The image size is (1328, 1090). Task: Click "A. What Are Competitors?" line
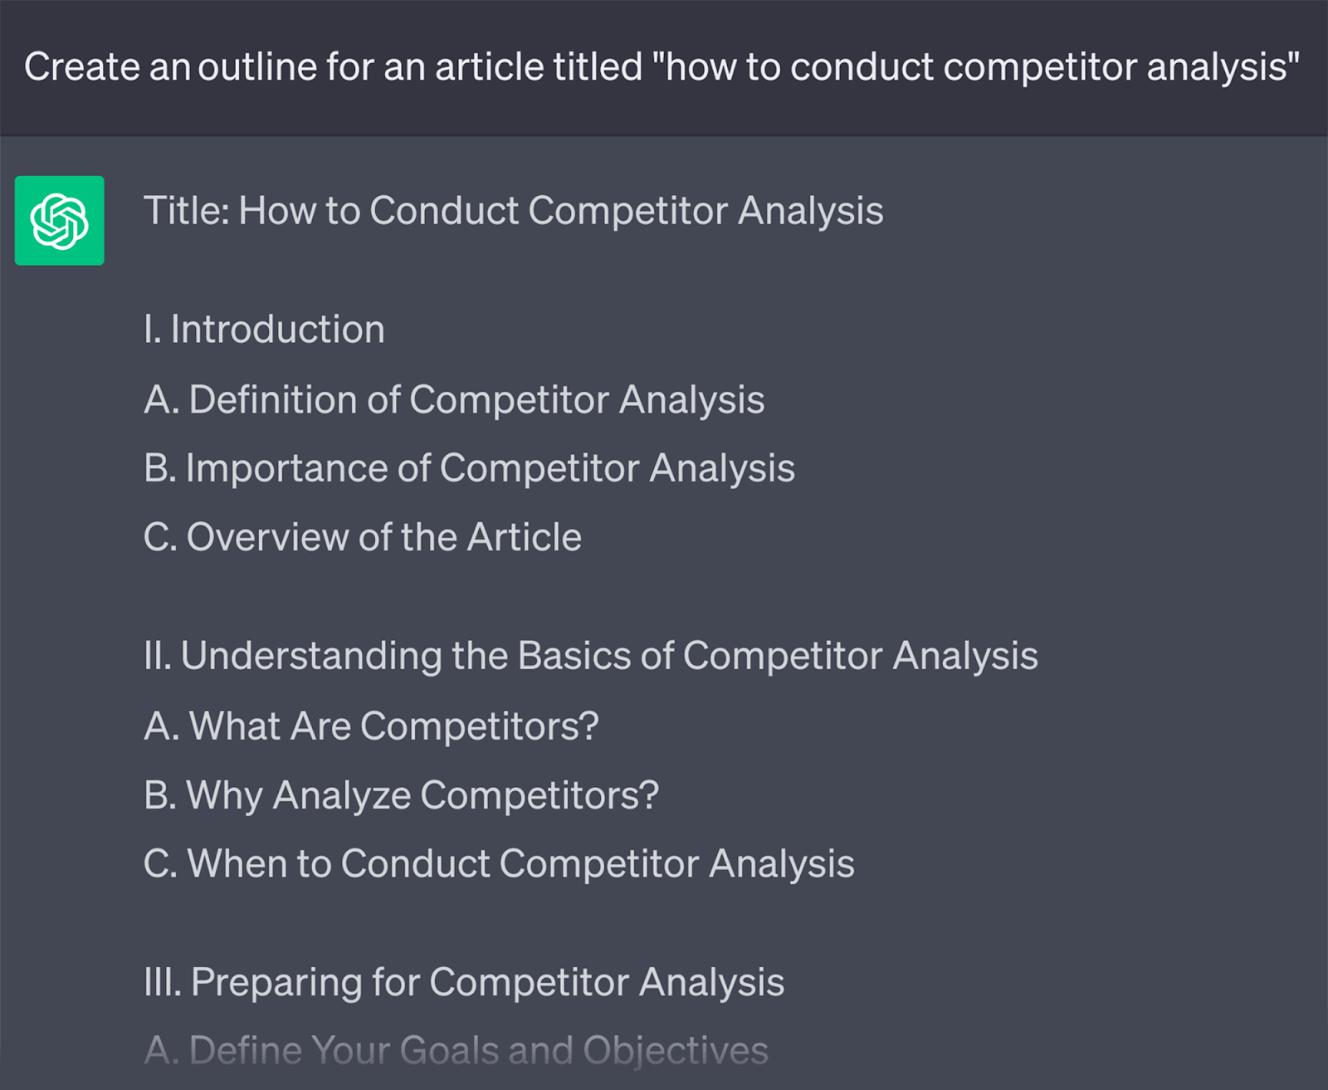pos(371,726)
